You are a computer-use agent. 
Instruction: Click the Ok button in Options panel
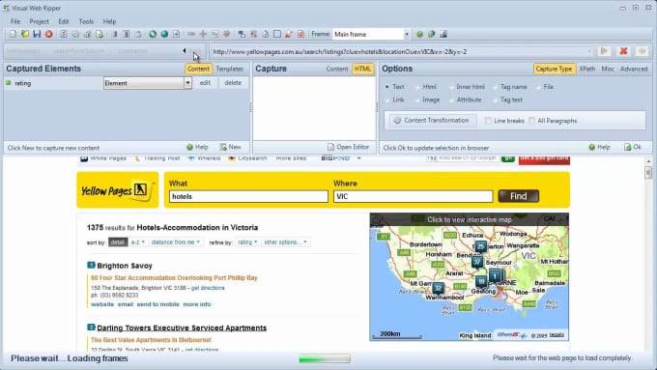coord(633,147)
